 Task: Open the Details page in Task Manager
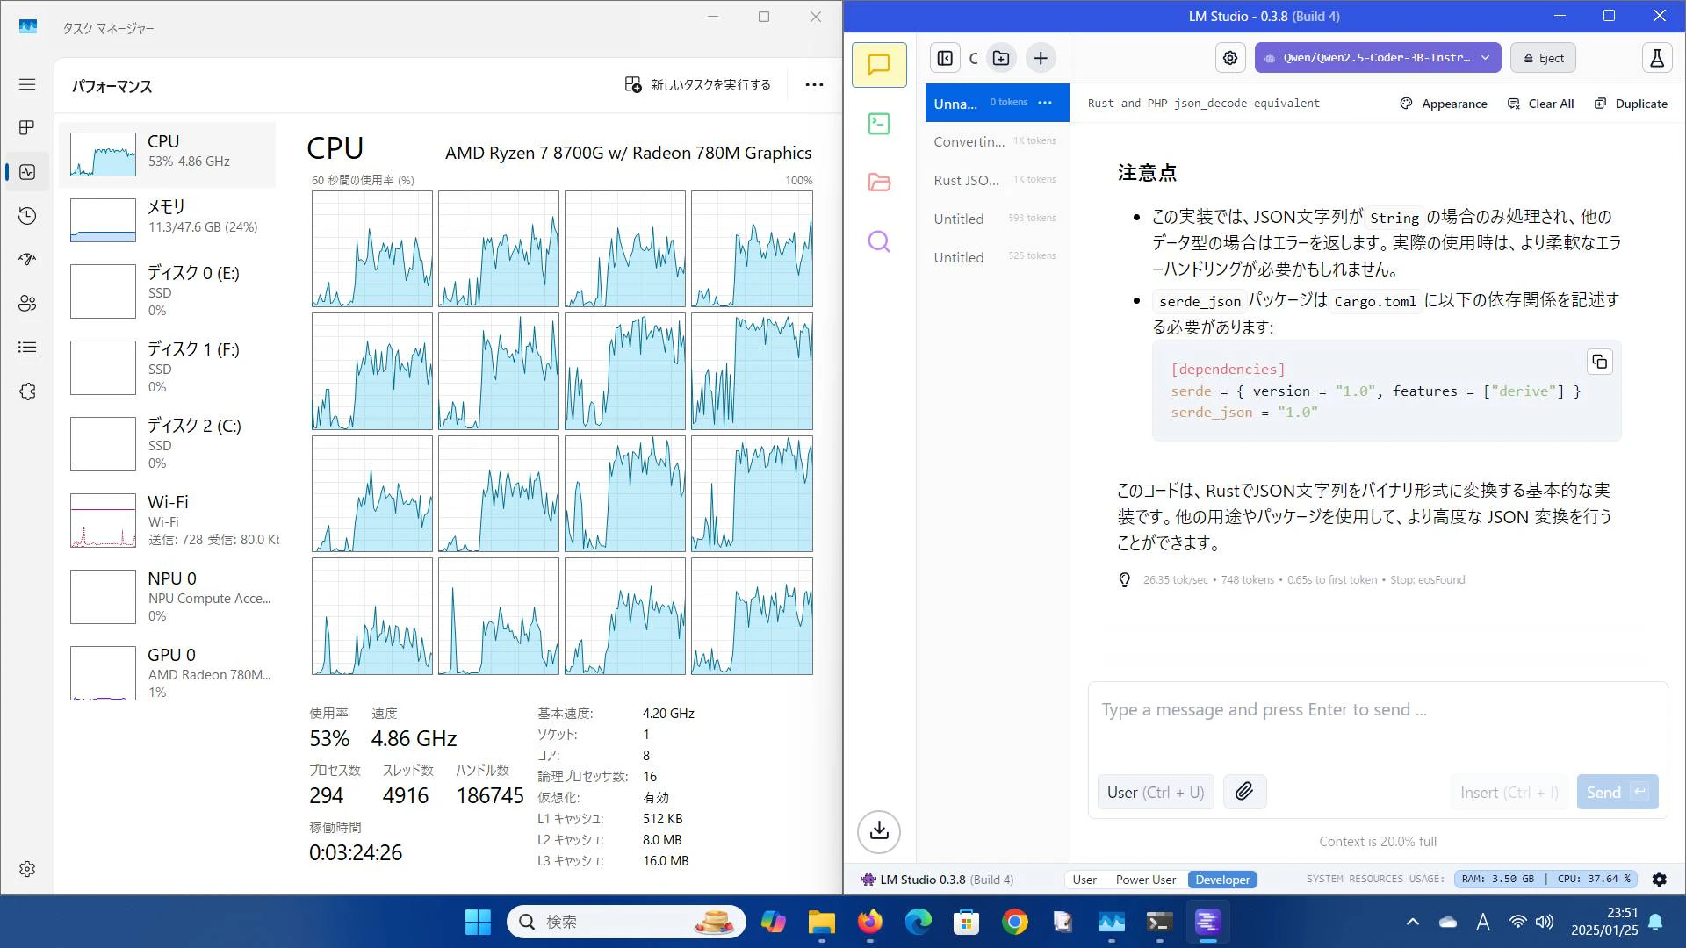(x=27, y=348)
